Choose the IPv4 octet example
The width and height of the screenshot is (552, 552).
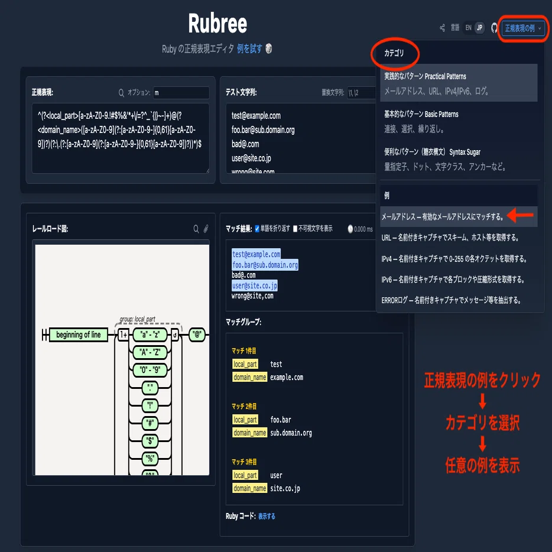click(459, 259)
